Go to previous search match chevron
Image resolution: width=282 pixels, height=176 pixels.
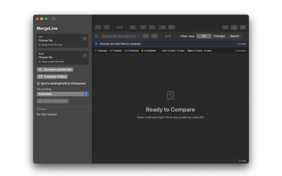(146, 36)
